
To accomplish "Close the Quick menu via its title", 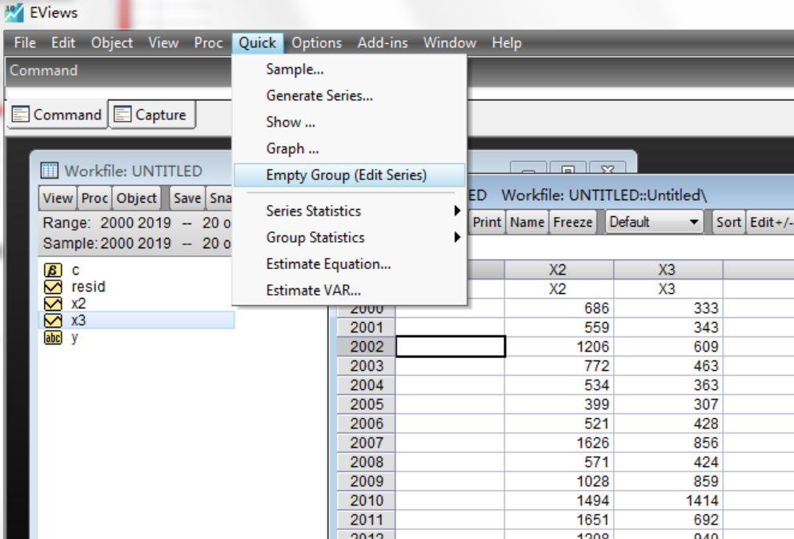I will (x=257, y=43).
